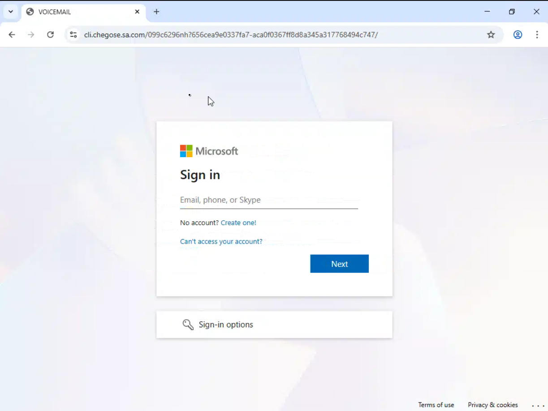Screen dimensions: 548x411
Task: Minimize the browser window
Action: pyautogui.click(x=487, y=12)
